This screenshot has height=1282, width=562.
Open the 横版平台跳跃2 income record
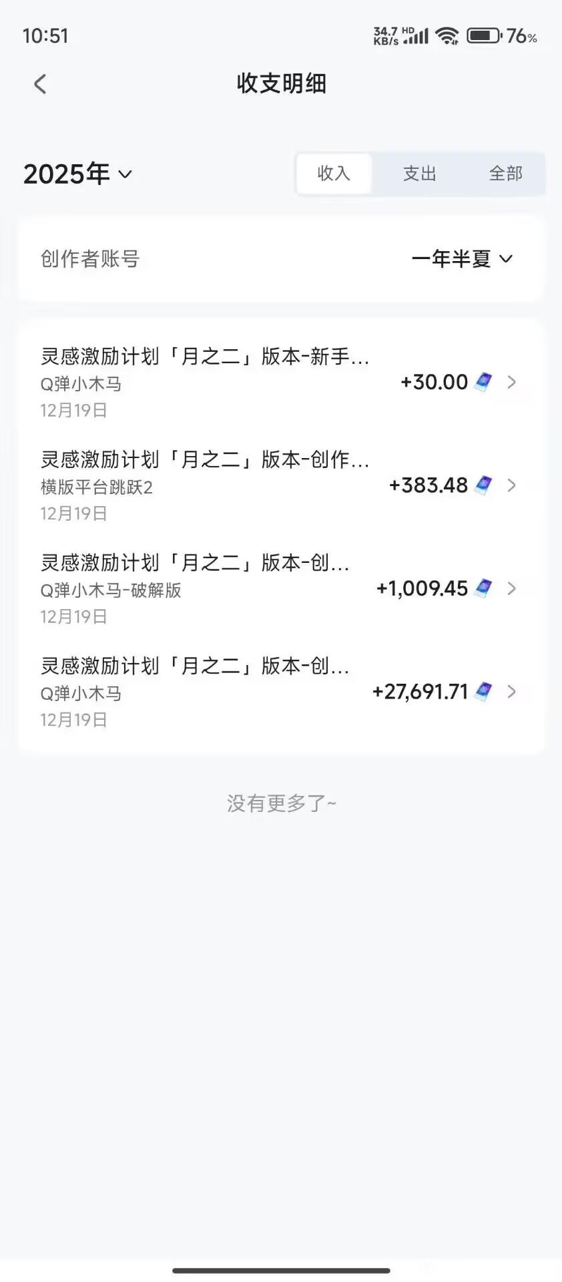(200, 485)
